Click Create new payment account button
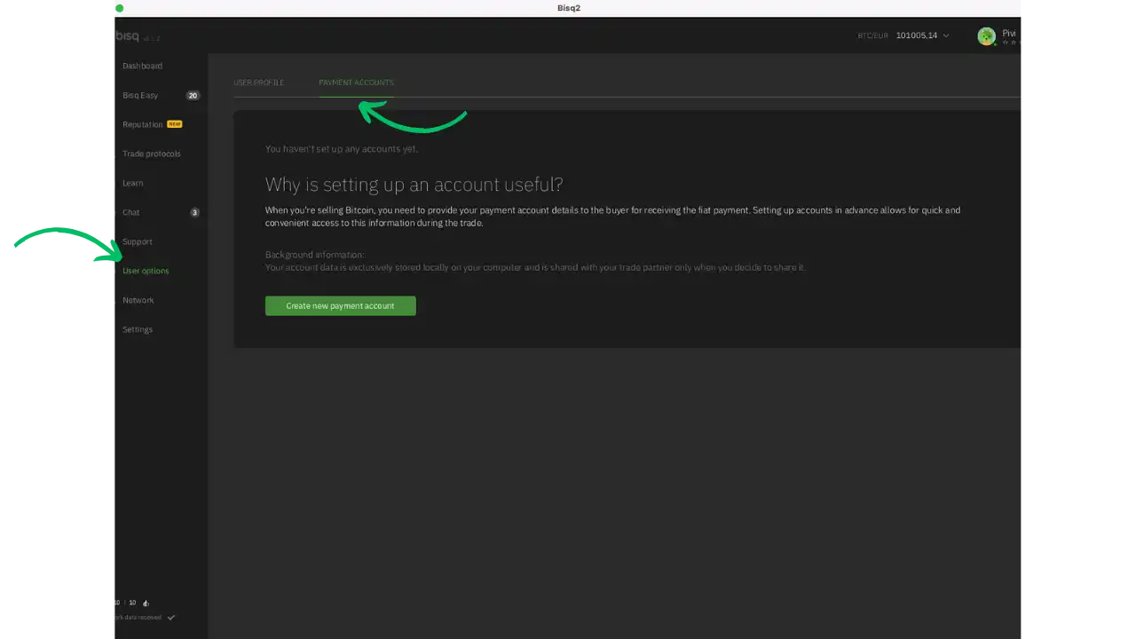The height and width of the screenshot is (639, 1136). point(340,306)
